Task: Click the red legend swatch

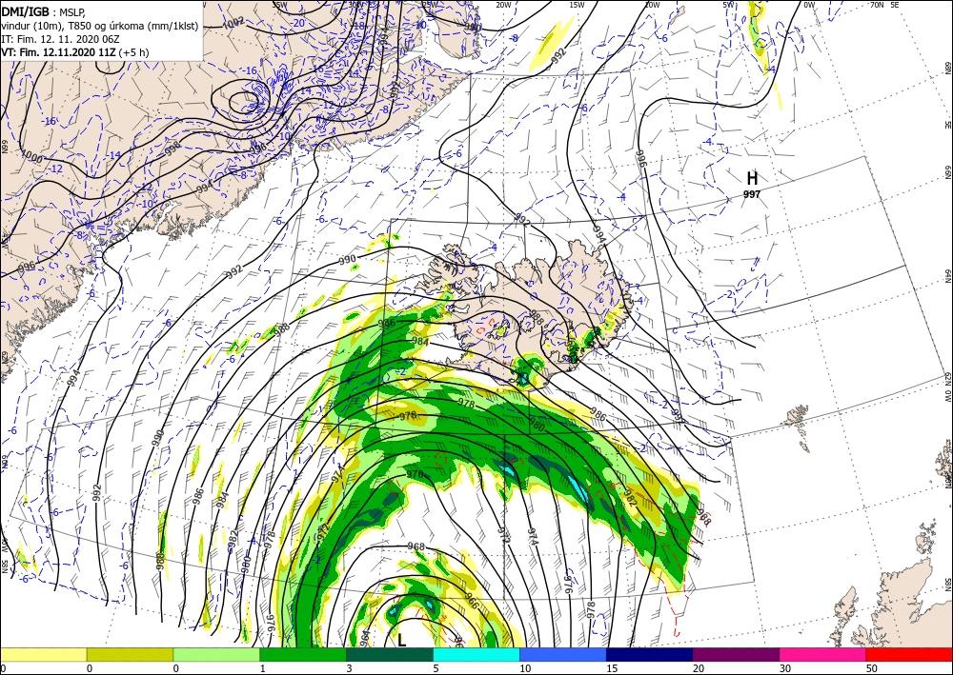Action: pyautogui.click(x=909, y=654)
